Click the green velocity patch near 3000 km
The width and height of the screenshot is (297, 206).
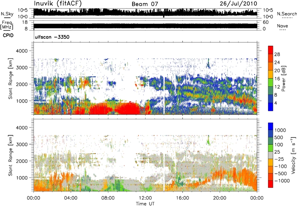click(208, 142)
